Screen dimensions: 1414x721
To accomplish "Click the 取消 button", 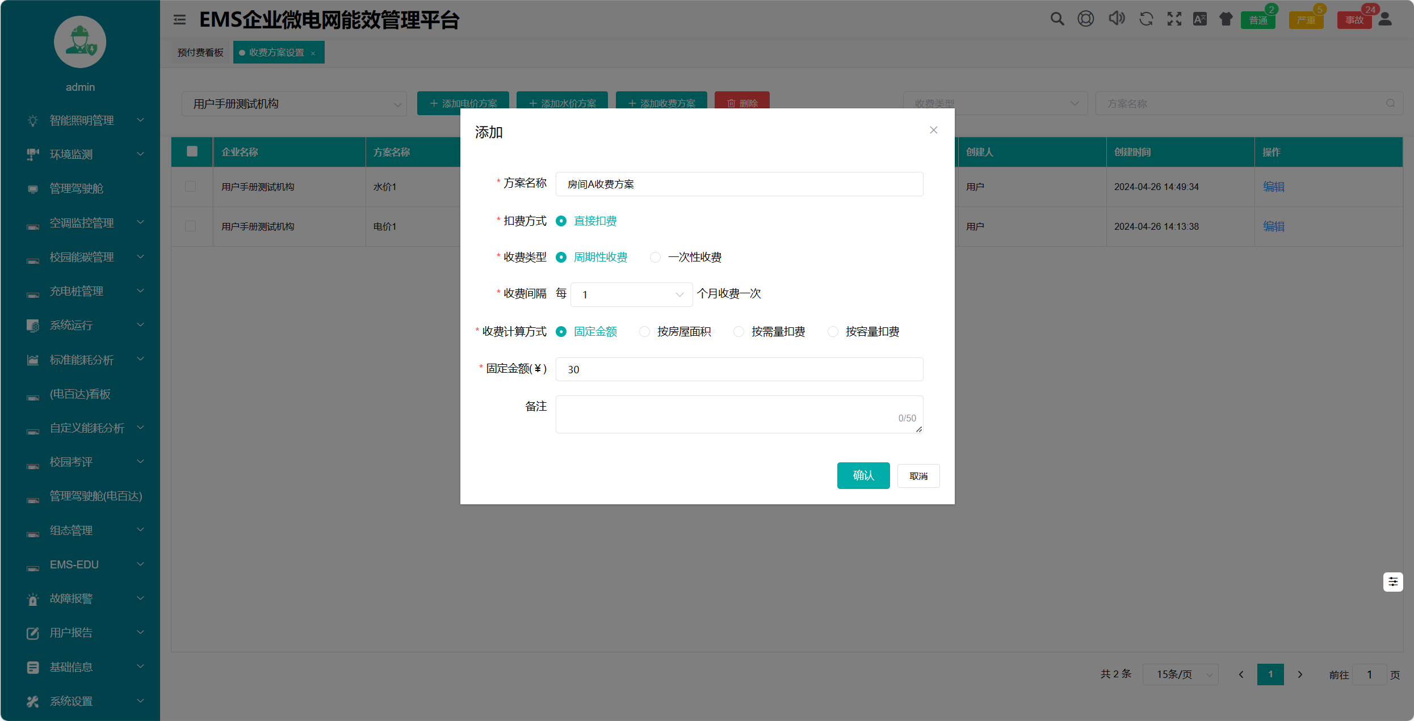I will (x=918, y=476).
